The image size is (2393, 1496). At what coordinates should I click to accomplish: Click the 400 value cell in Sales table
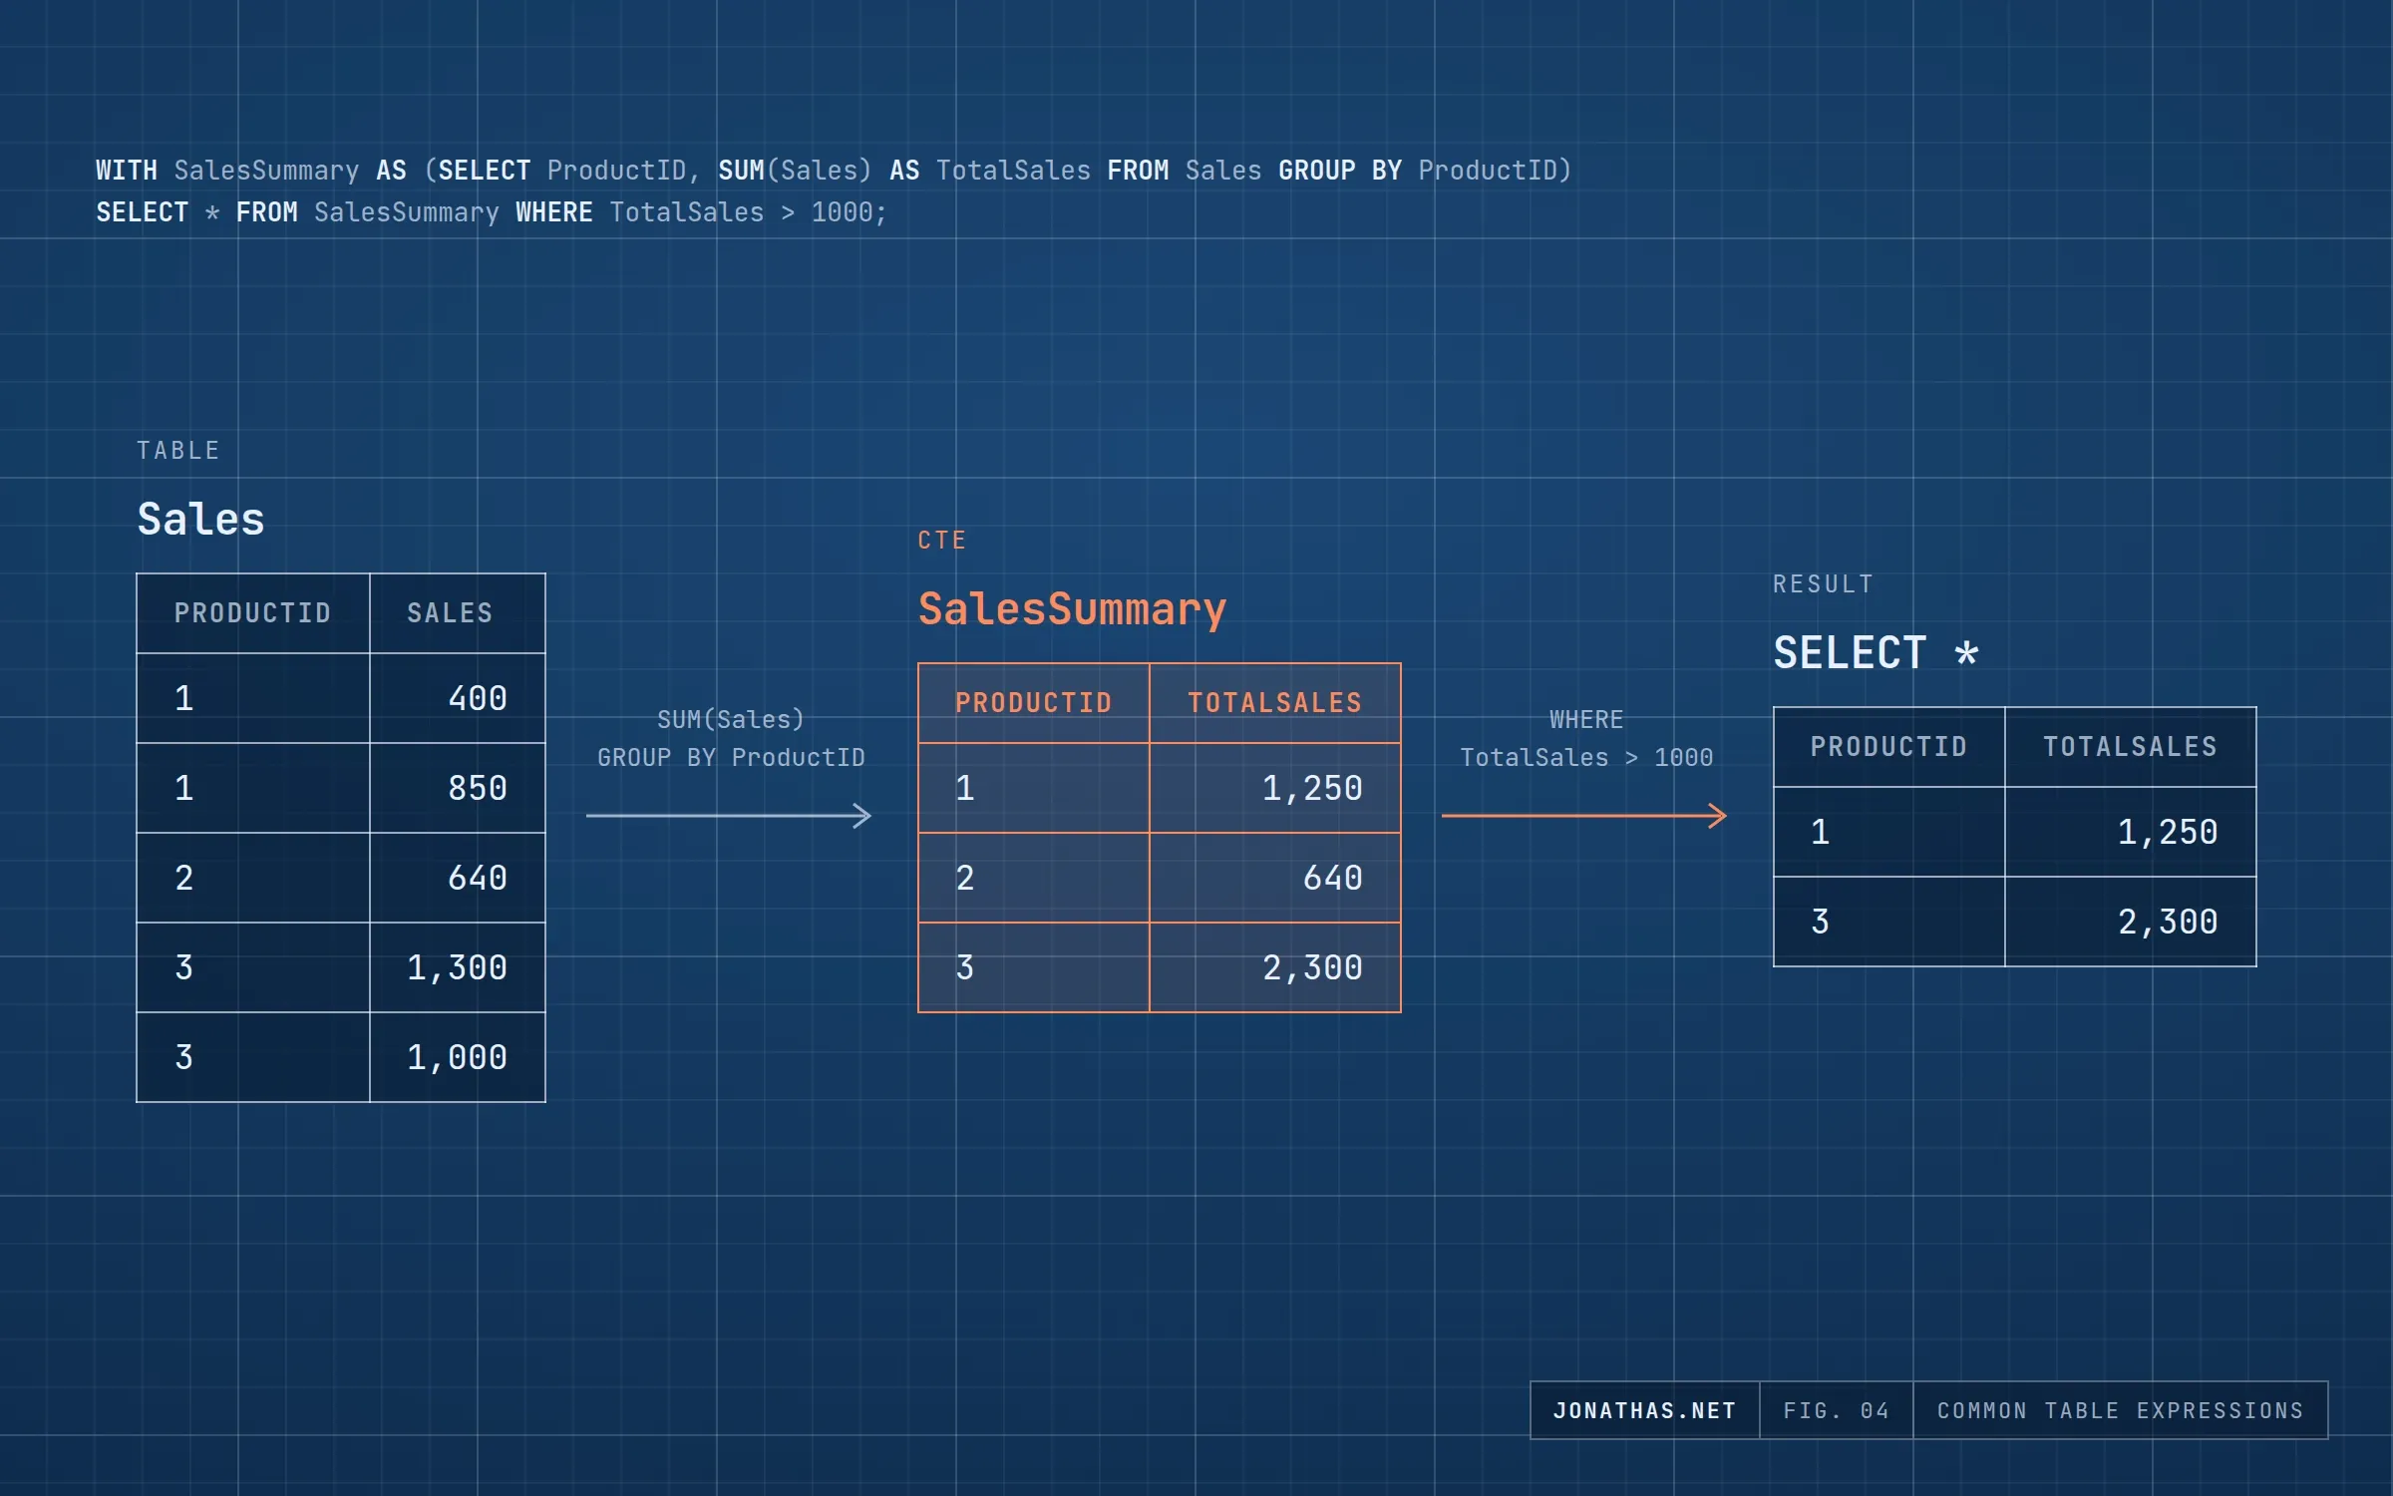pyautogui.click(x=458, y=698)
